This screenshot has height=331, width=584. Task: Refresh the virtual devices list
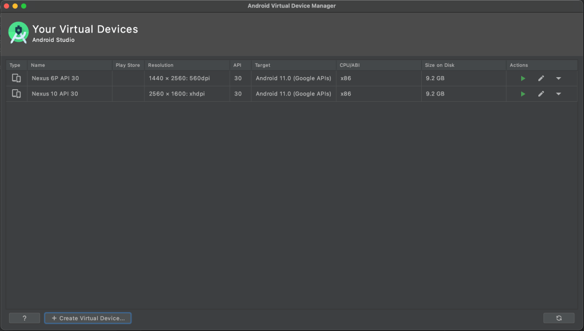click(x=558, y=318)
